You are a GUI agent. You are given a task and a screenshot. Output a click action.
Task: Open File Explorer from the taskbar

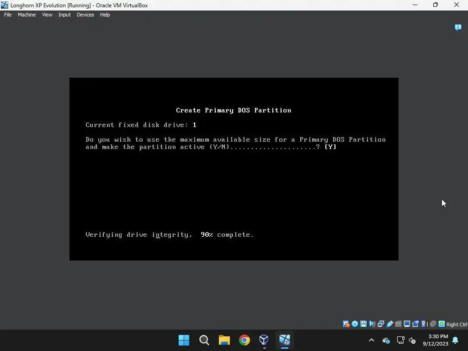pyautogui.click(x=224, y=340)
